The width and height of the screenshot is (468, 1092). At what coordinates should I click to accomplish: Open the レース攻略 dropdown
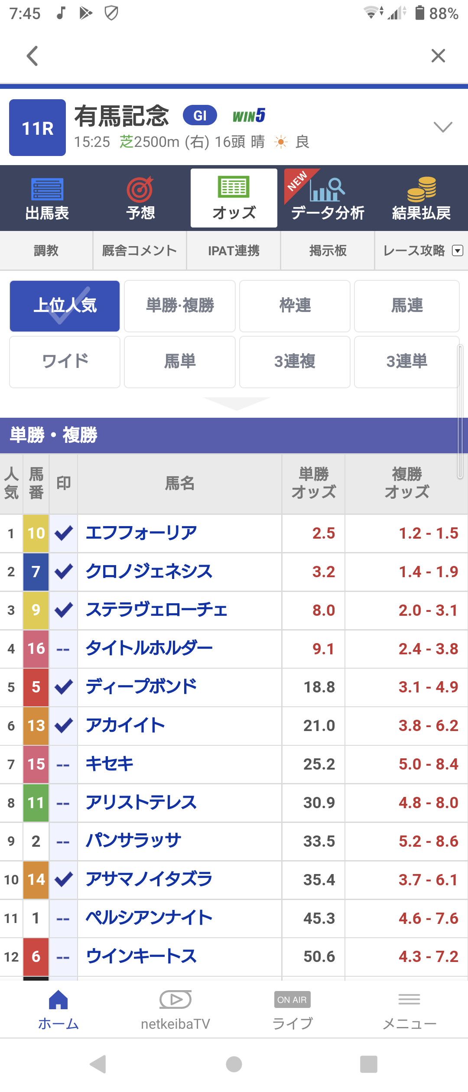(x=458, y=250)
